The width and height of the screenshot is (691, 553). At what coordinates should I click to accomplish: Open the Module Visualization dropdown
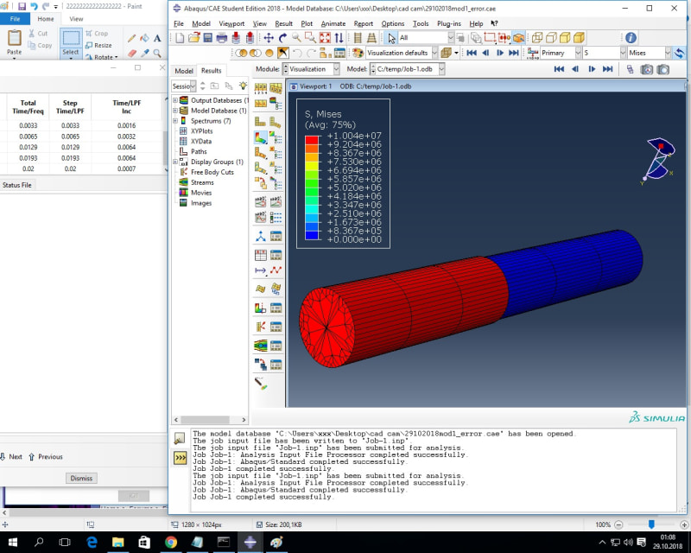337,69
